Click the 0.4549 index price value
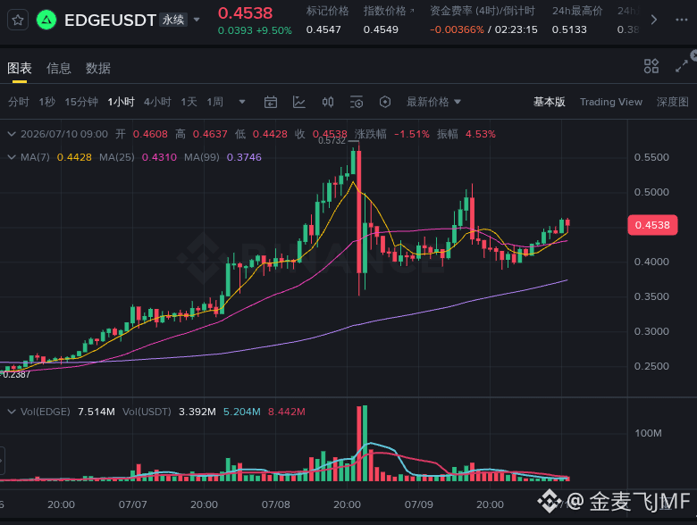Screen dimensions: 697x525 pyautogui.click(x=381, y=29)
